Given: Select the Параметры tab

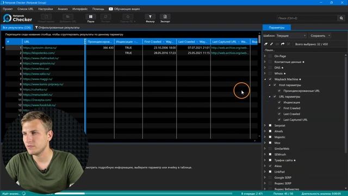Looking at the screenshot, I should coord(277,28).
